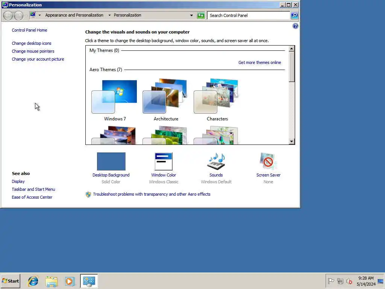Open Ease of Access Center link

[x=32, y=197]
